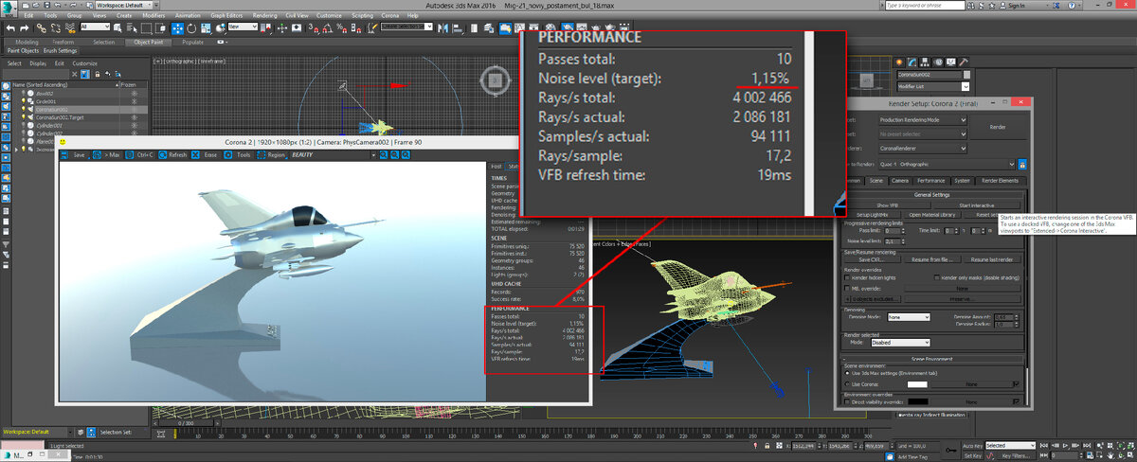Open the 3ds Max application menu logo
This screenshot has width=1137, height=462.
(x=9, y=9)
